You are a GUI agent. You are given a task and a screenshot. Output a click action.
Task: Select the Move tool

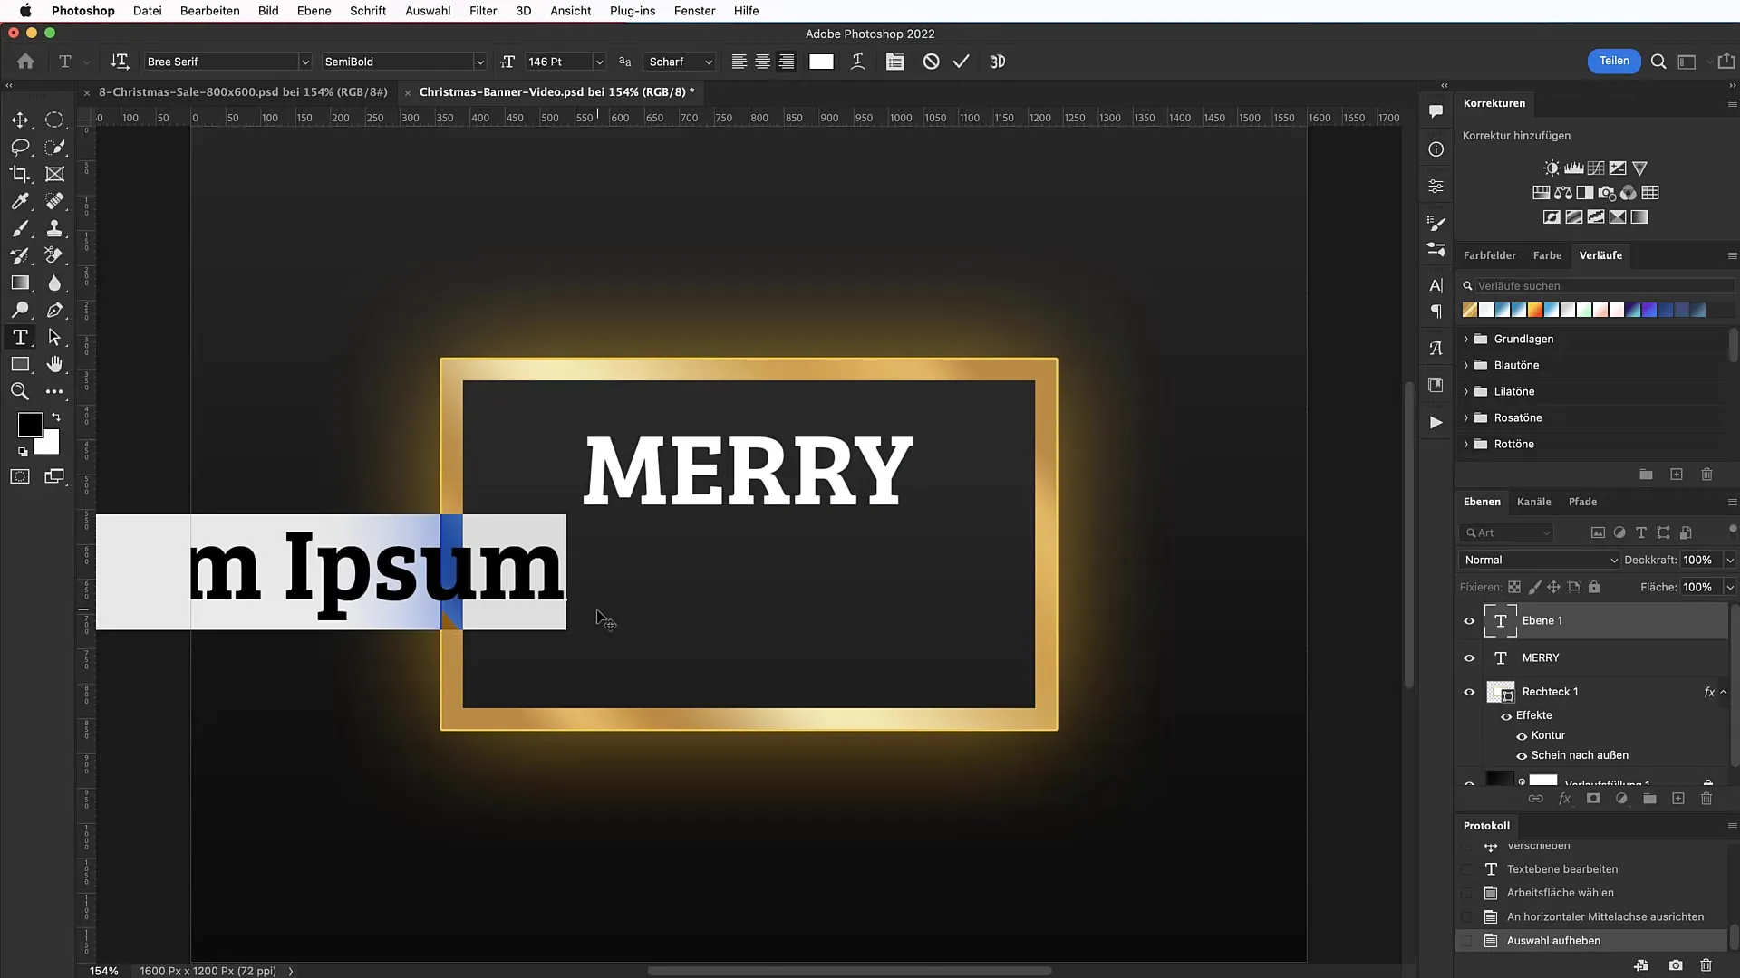(20, 120)
